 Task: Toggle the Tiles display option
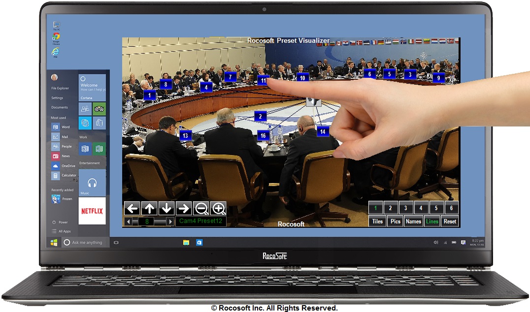377,221
